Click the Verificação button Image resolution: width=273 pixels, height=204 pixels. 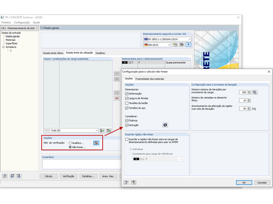[x=68, y=176]
